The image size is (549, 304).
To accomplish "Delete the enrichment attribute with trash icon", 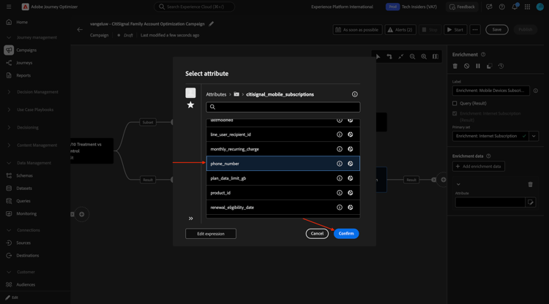I will pyautogui.click(x=530, y=184).
